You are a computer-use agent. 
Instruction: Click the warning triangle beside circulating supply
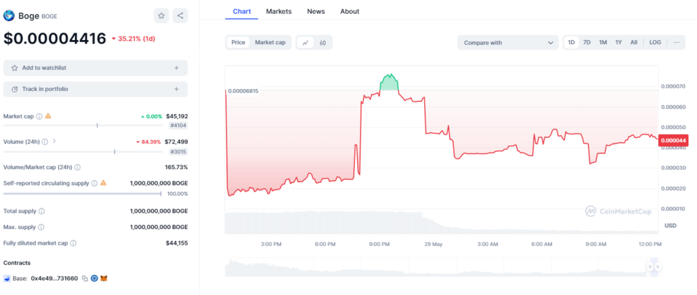(103, 182)
